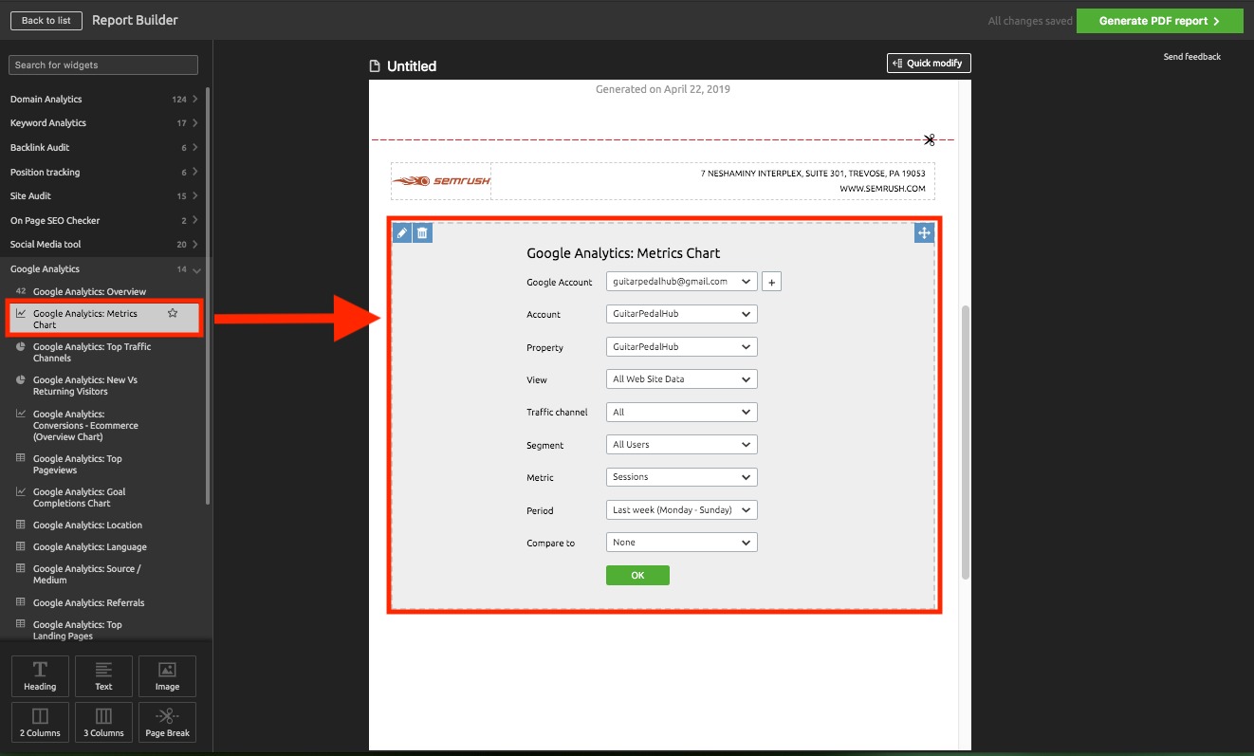This screenshot has height=756, width=1254.
Task: Add an Image widget
Action: pos(167,675)
